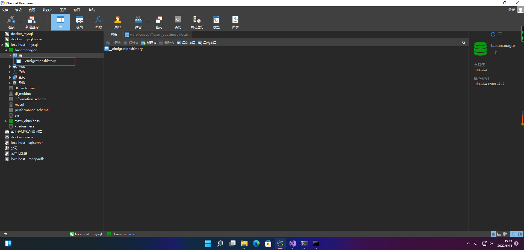Switch to detail table view mode
The height and width of the screenshot is (250, 524).
[x=505, y=234]
